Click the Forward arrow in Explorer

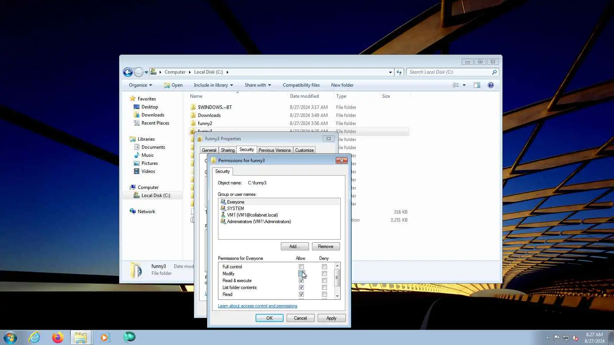[139, 72]
